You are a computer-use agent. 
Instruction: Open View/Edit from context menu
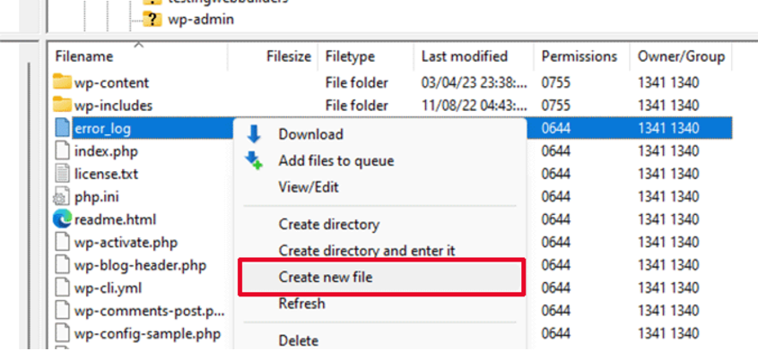tap(309, 186)
